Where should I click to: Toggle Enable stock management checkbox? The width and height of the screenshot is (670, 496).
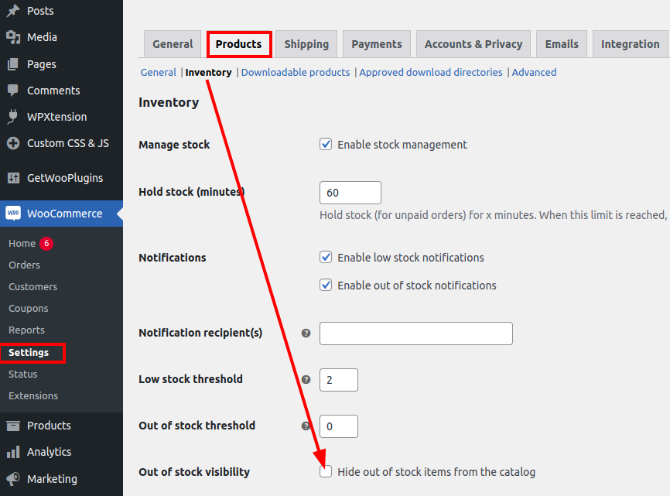326,144
